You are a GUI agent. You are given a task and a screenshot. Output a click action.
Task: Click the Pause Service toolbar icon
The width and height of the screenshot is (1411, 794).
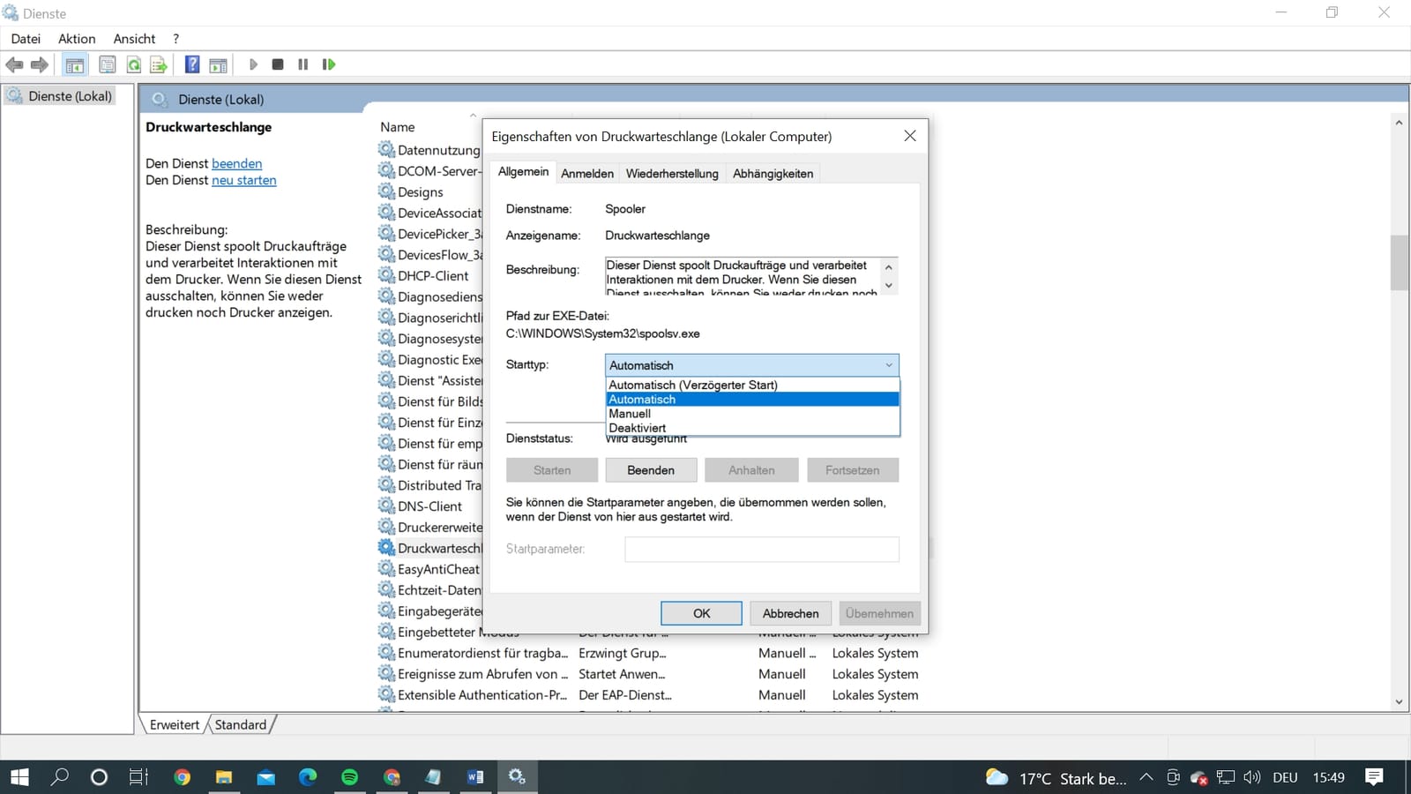point(303,64)
